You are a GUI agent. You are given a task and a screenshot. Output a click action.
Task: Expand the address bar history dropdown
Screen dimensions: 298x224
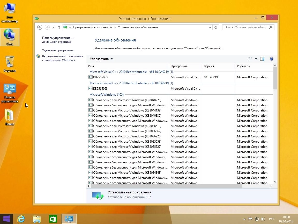(x=210, y=27)
